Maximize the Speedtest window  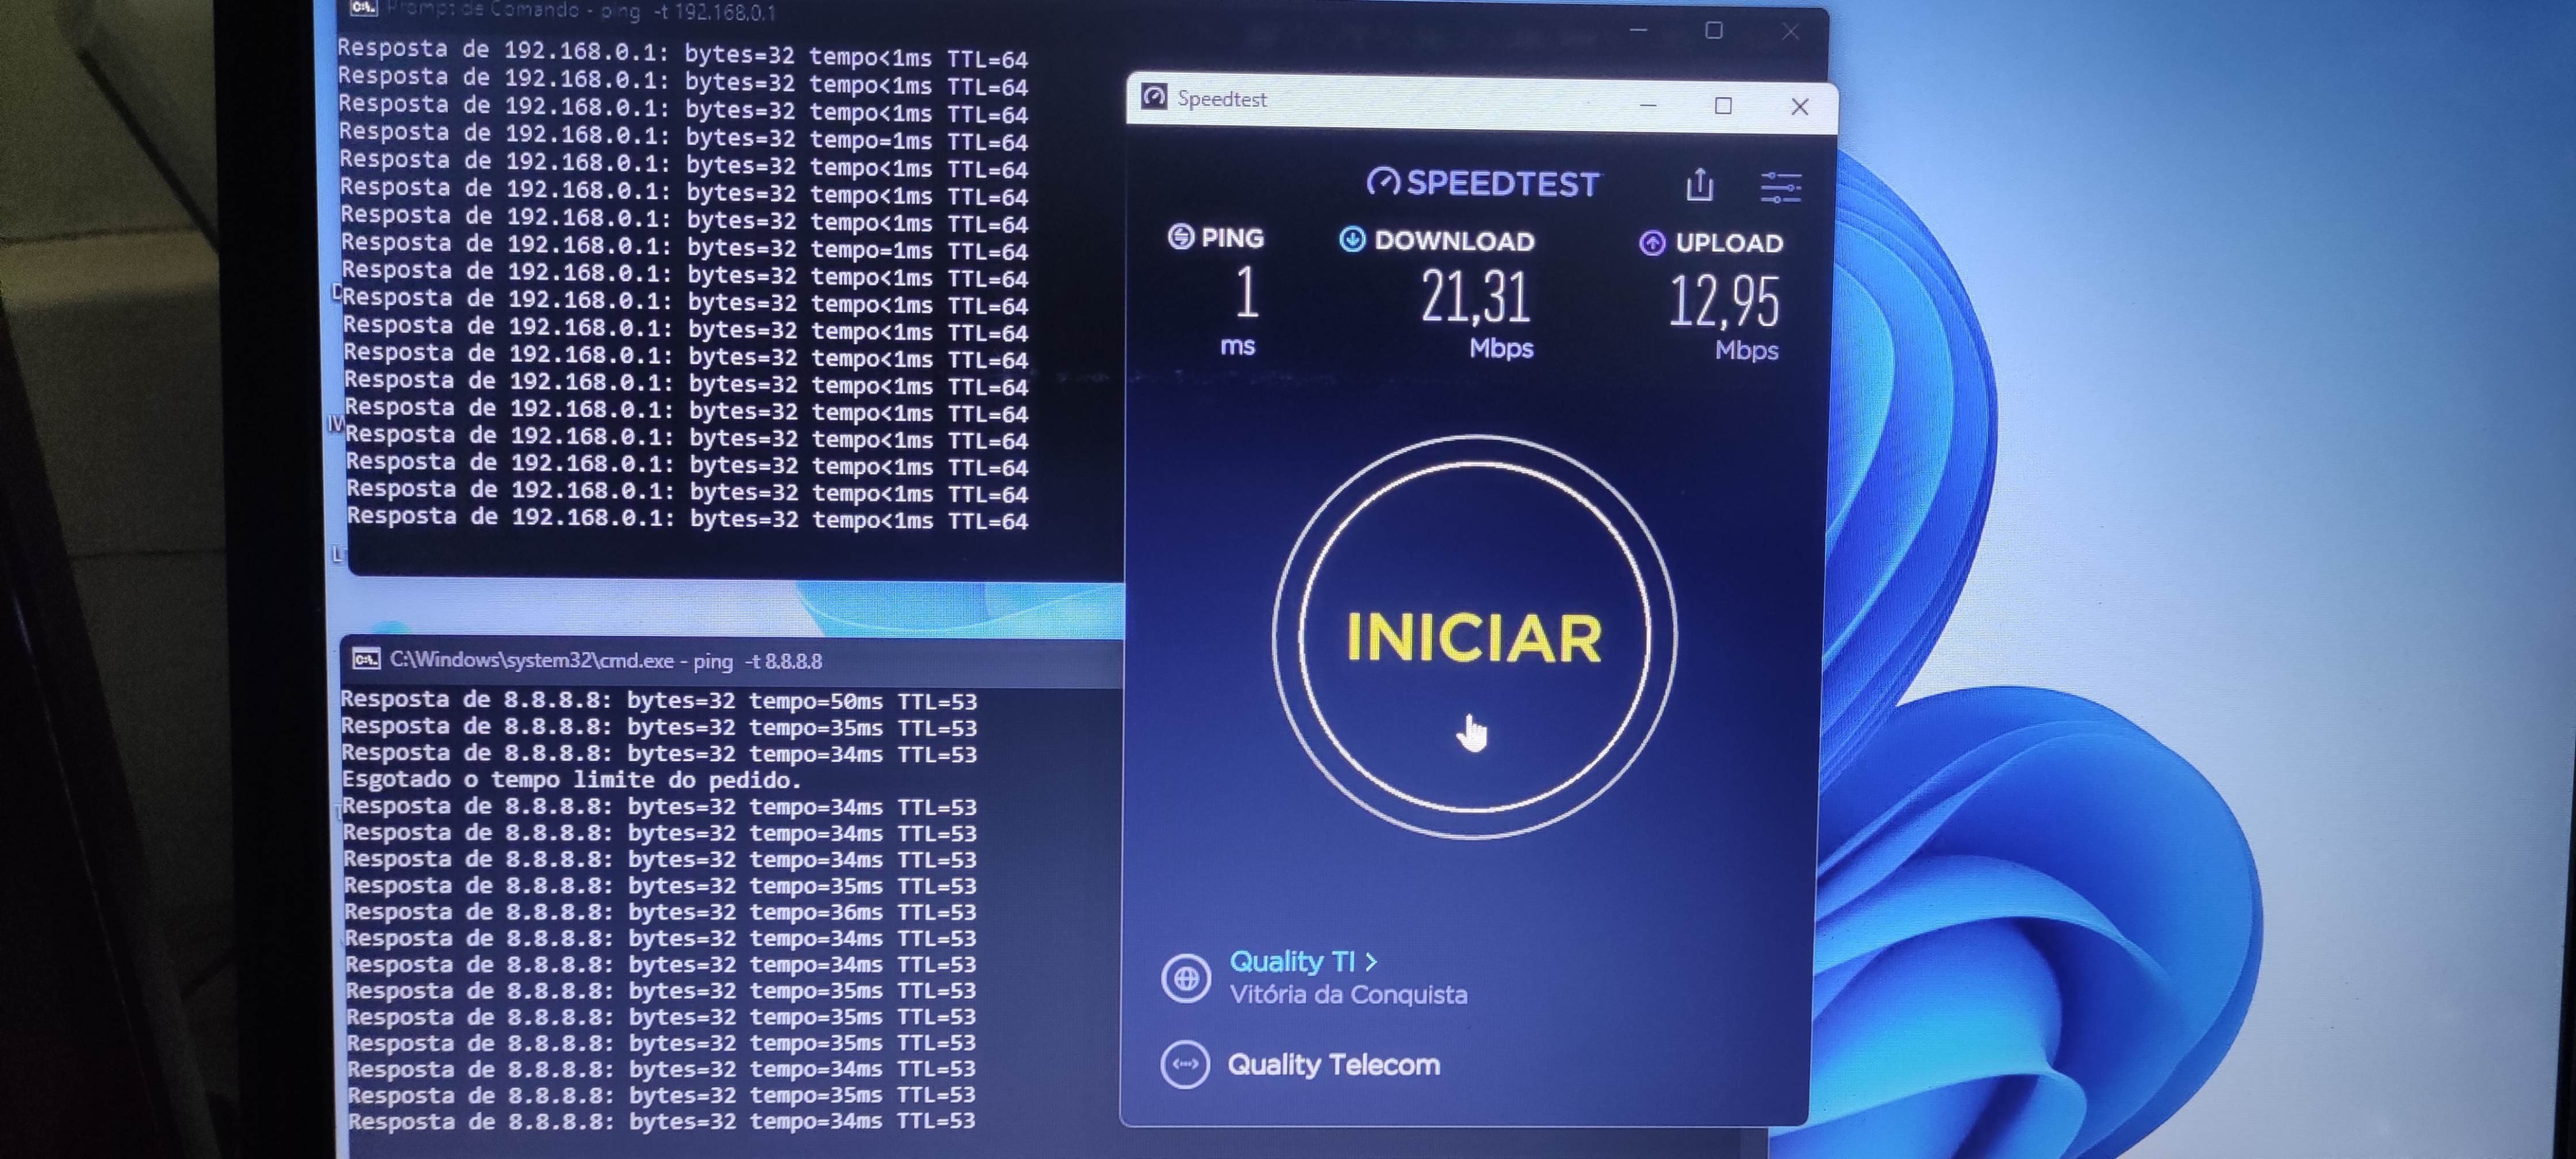[1723, 105]
